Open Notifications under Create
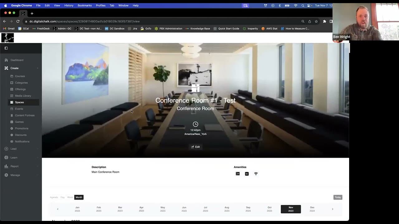The width and height of the screenshot is (399, 224). pos(22,142)
